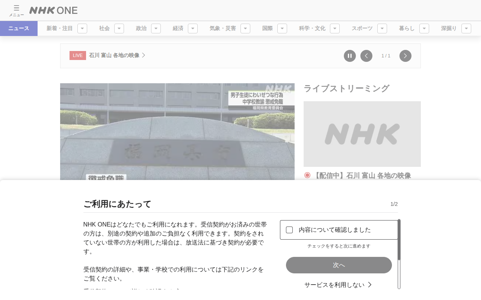
Task: Pause the live ticker carousel
Action: (x=350, y=56)
